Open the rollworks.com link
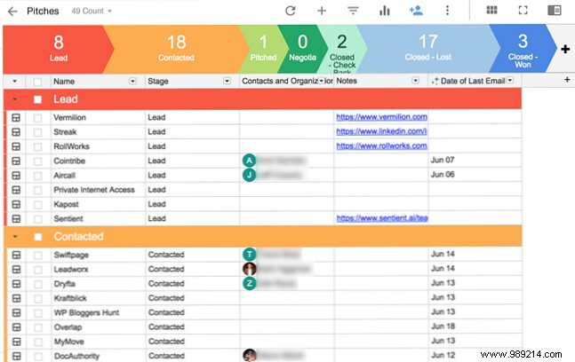The height and width of the screenshot is (362, 575). click(382, 146)
